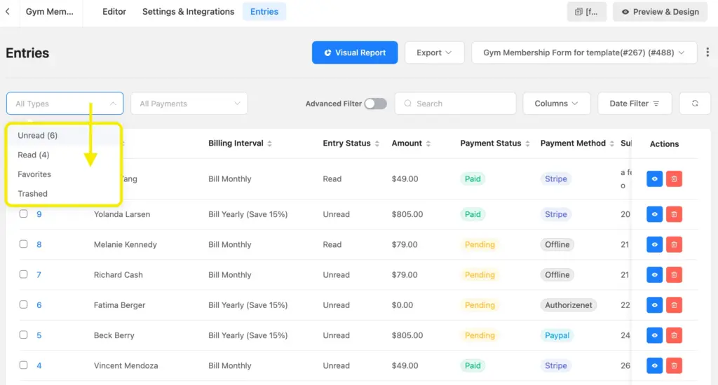Click the Visual Report button
The image size is (718, 385).
[355, 52]
